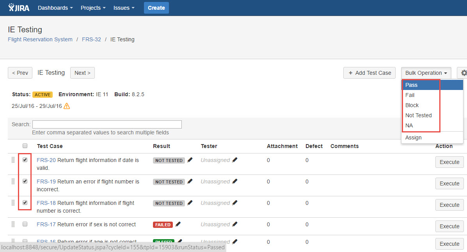The image size is (467, 252).
Task: Click the FAILED status badge for FRS-17
Action: coord(163,225)
